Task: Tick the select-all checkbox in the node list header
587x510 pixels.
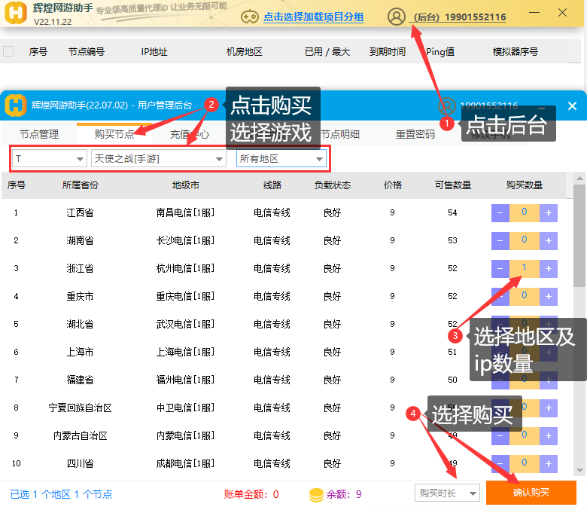Action: click(x=8, y=51)
